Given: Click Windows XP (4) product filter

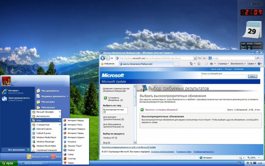Looking at the screenshot, I should click(110, 138).
